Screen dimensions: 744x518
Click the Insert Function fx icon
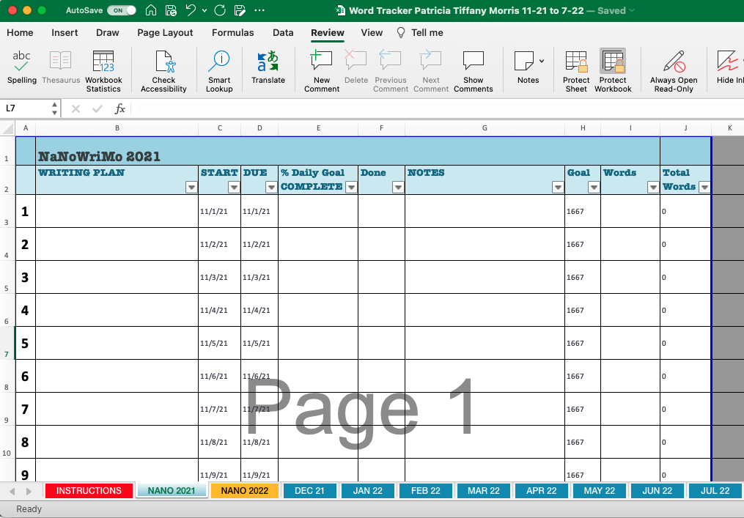(x=119, y=108)
